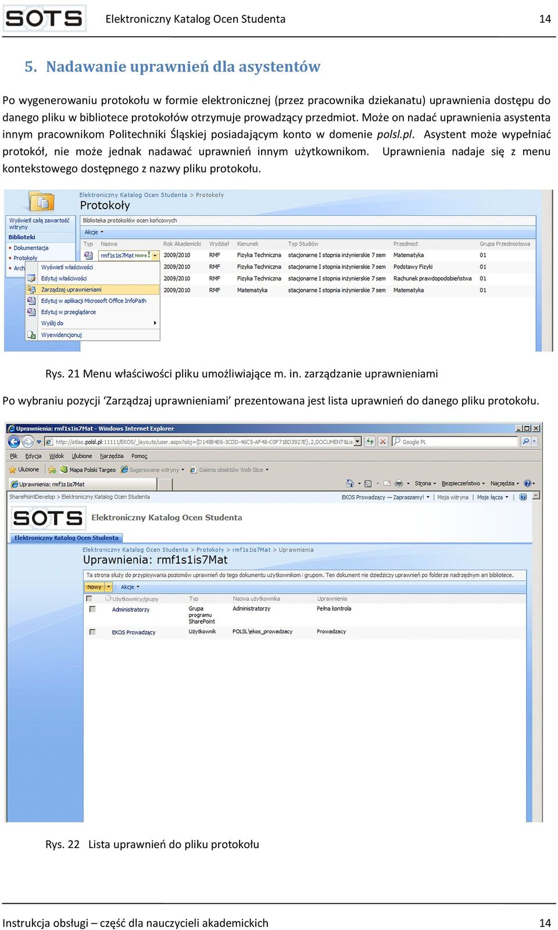Viewport: 558px width, 930px height.
Task: Click the IE read mail icon
Action: [x=386, y=484]
